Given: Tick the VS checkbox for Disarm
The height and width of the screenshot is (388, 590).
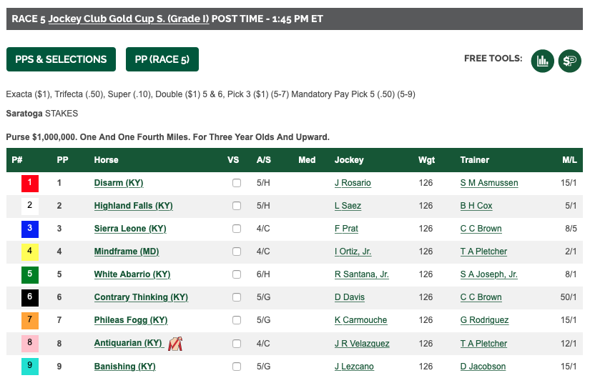Looking at the screenshot, I should pyautogui.click(x=237, y=183).
